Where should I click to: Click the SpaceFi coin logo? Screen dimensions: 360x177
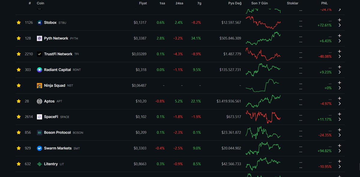coord(39,117)
